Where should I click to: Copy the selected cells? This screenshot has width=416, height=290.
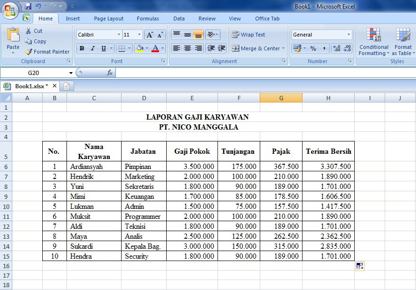(36, 41)
